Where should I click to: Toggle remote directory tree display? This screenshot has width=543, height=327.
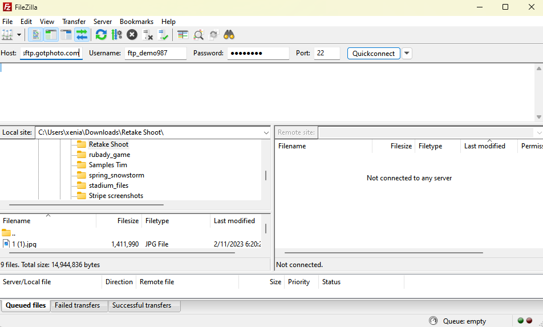point(66,35)
